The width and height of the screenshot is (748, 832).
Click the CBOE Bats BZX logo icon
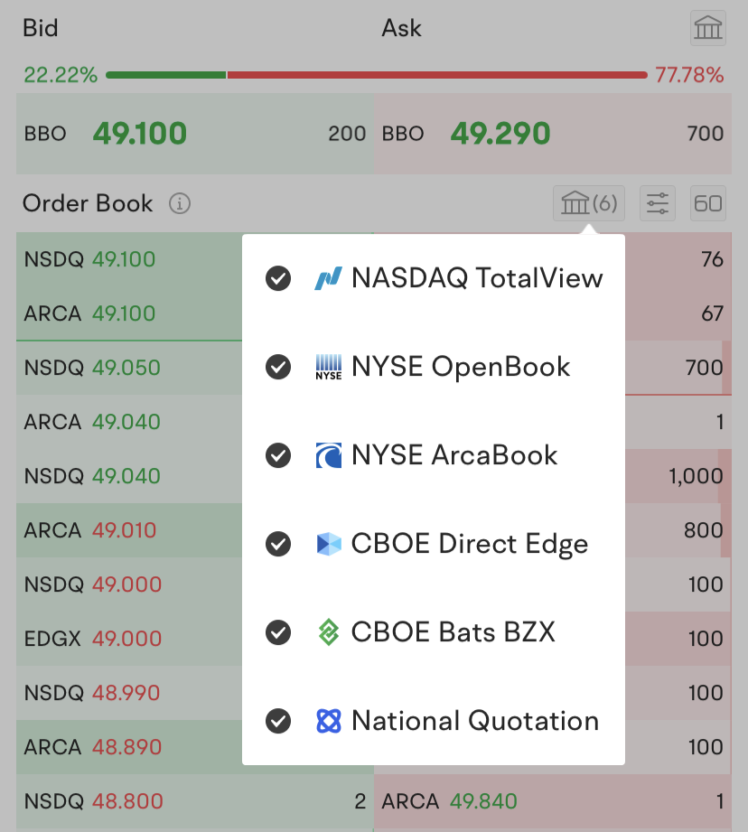click(328, 632)
